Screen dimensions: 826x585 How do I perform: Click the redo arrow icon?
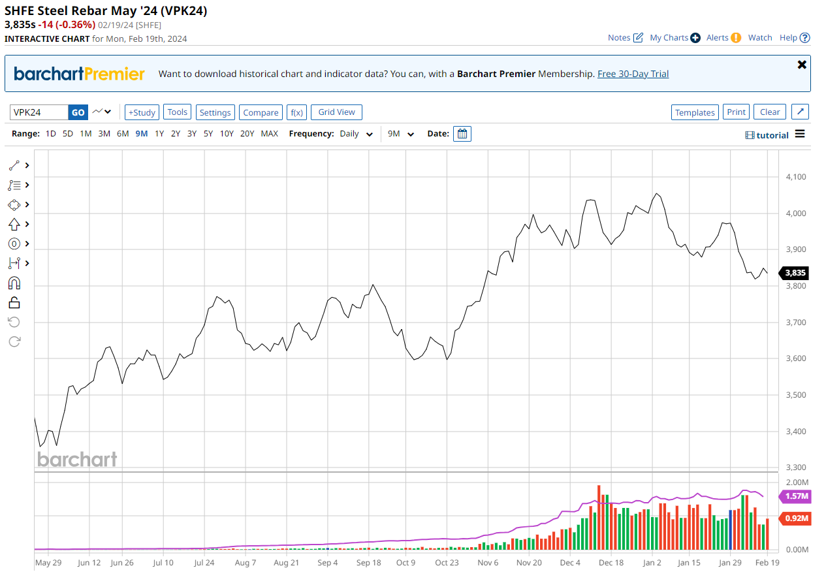pos(14,341)
